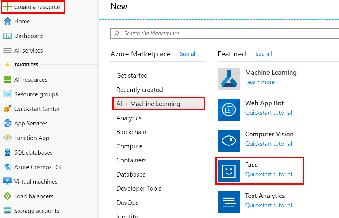Image resolution: width=339 pixels, height=218 pixels.
Task: Go to Home label in sidebar
Action: point(22,21)
